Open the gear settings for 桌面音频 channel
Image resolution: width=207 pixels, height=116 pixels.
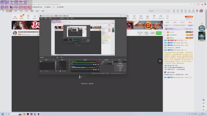pyautogui.click(x=98, y=70)
